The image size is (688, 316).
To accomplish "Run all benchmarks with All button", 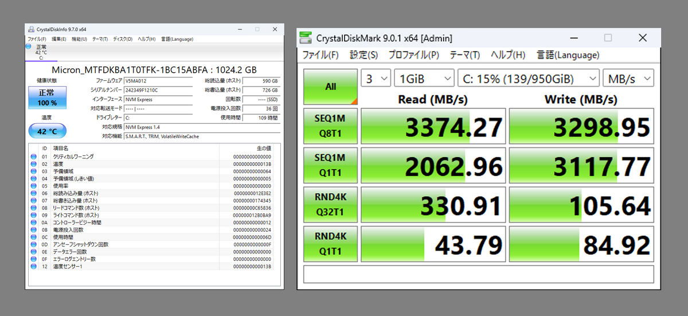I will [331, 87].
